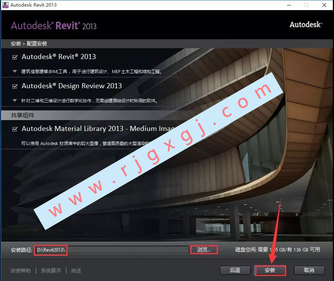The image size is (334, 281).
Task: Select the Autodesk® Revit® 2013 product title
Action: [59, 57]
